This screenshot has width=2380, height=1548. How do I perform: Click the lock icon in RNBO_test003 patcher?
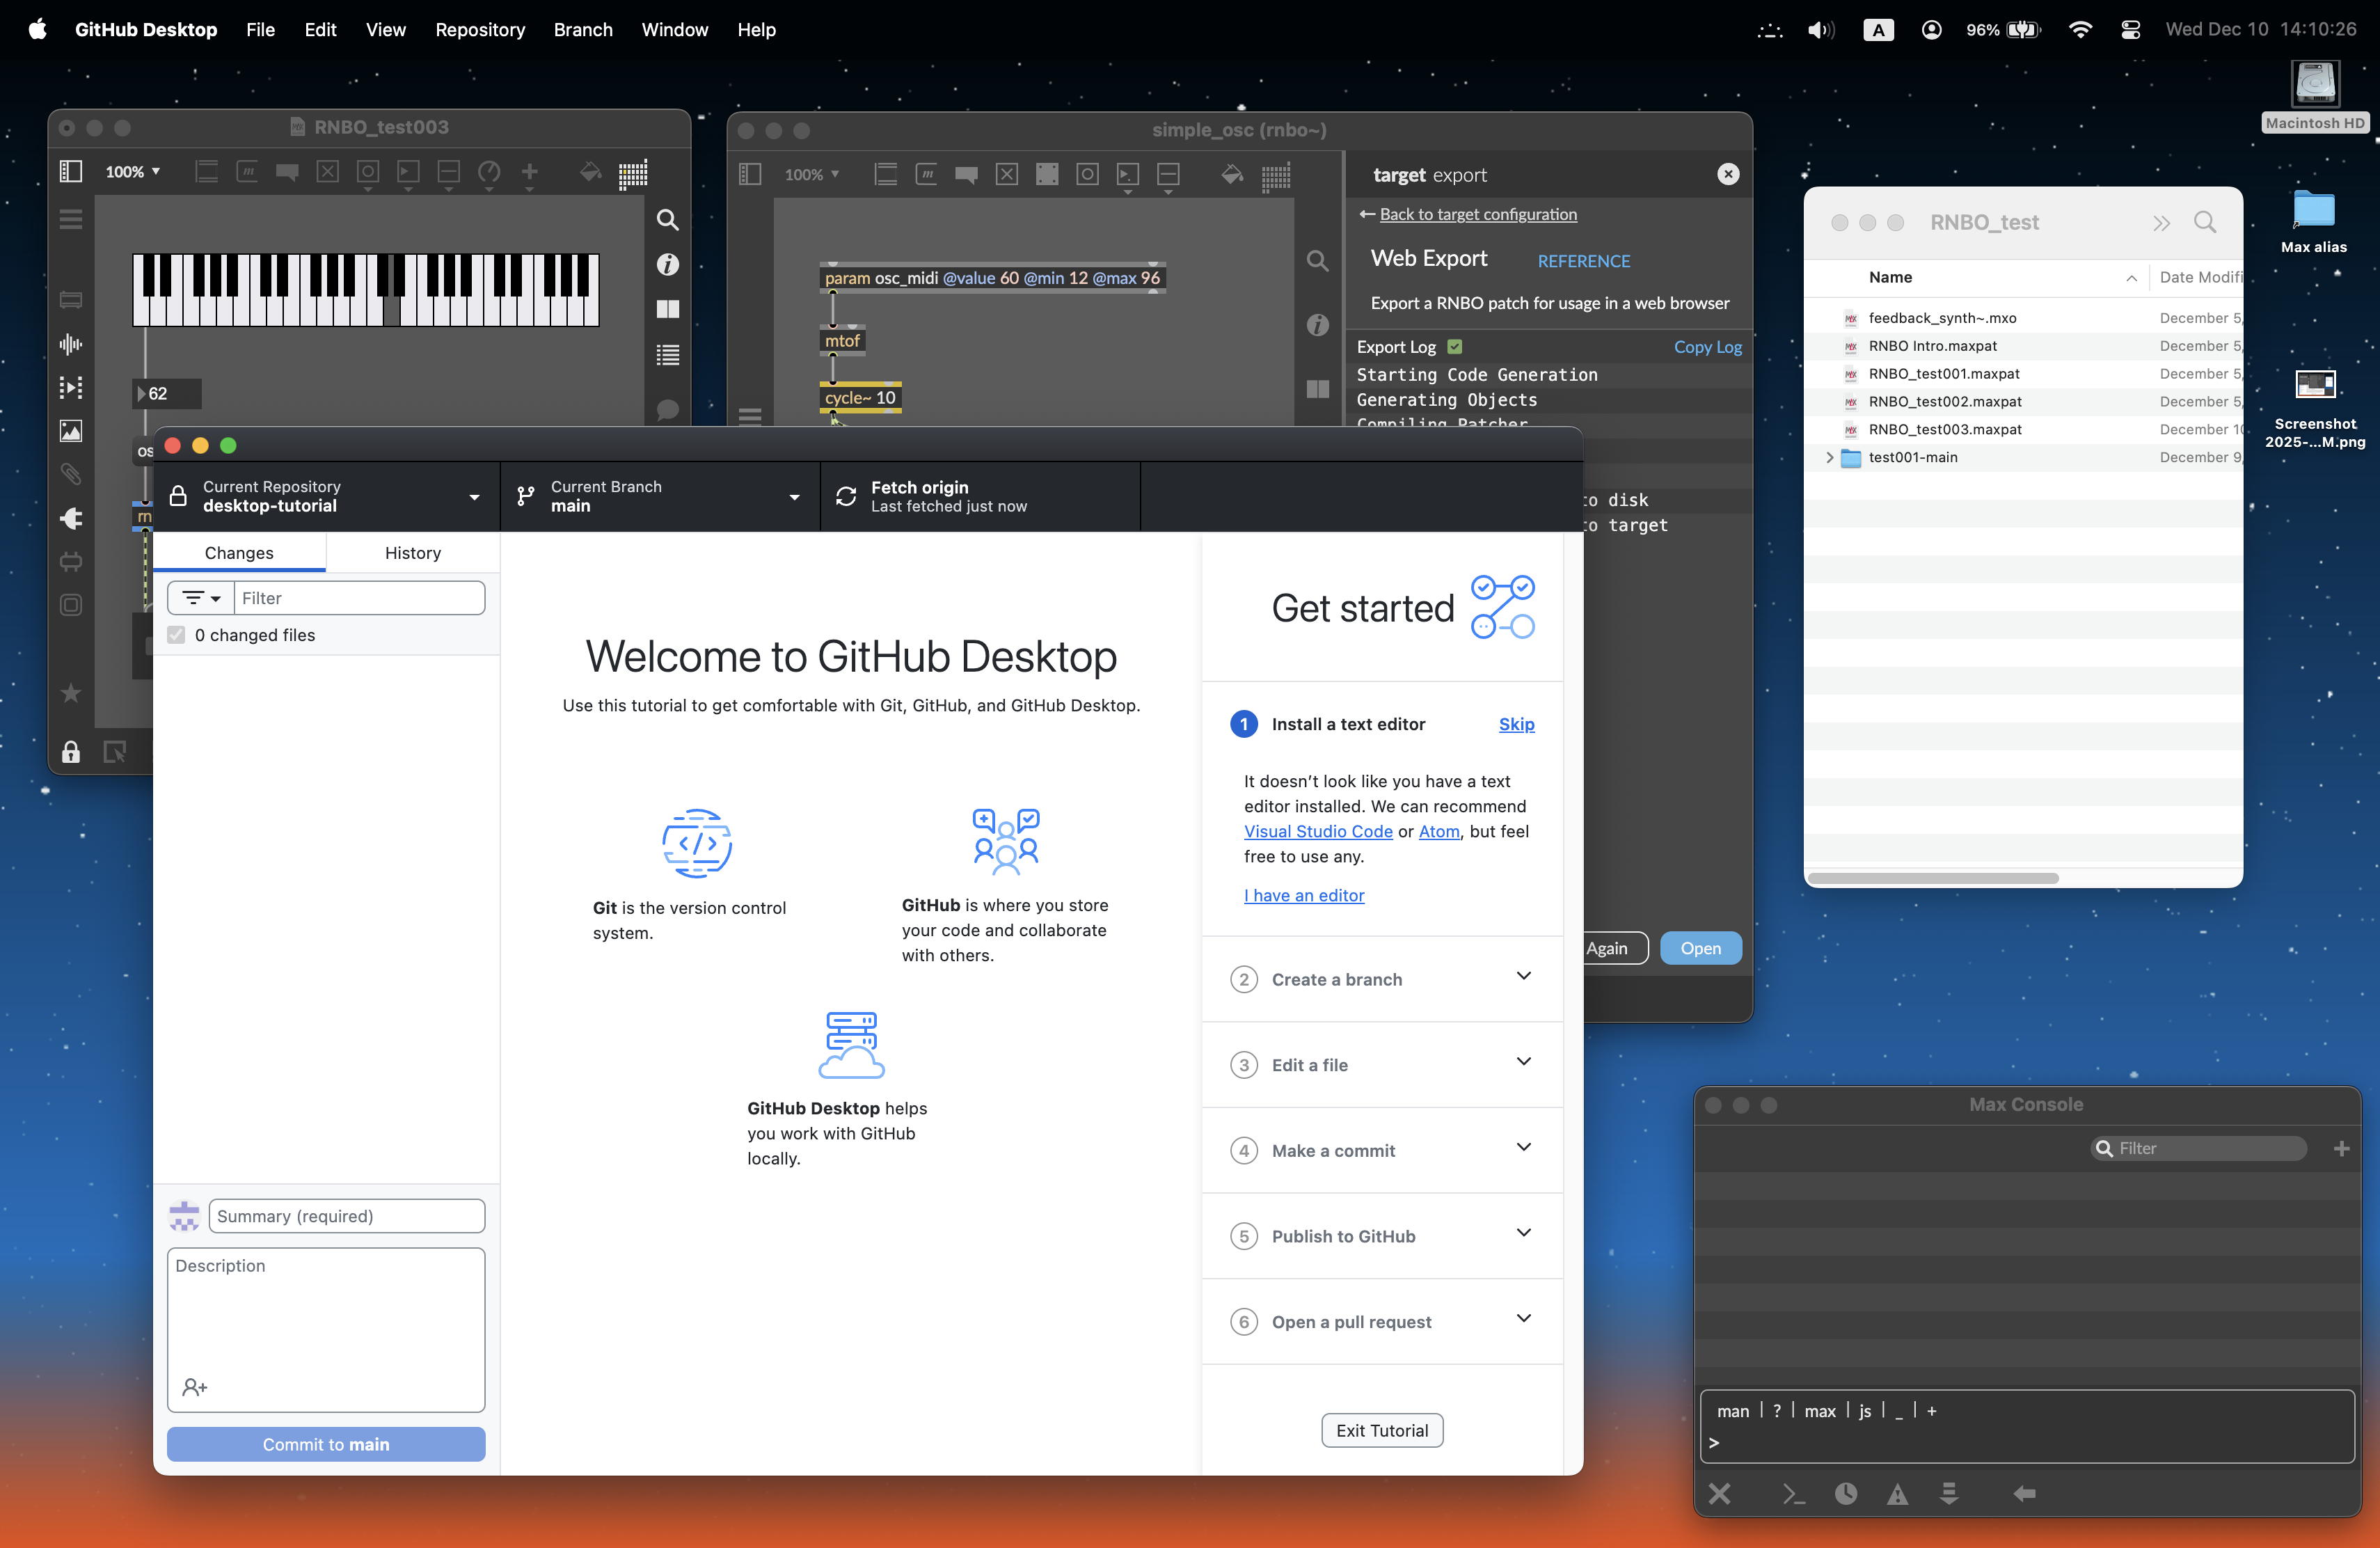click(x=71, y=752)
